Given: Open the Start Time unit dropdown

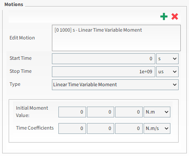Looking at the screenshot, I should (x=167, y=58).
